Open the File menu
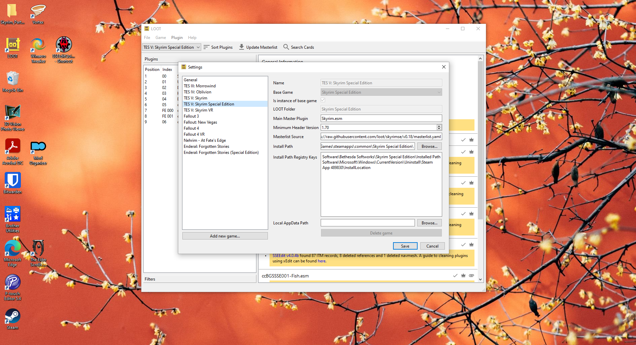This screenshot has height=345, width=636. [x=147, y=38]
